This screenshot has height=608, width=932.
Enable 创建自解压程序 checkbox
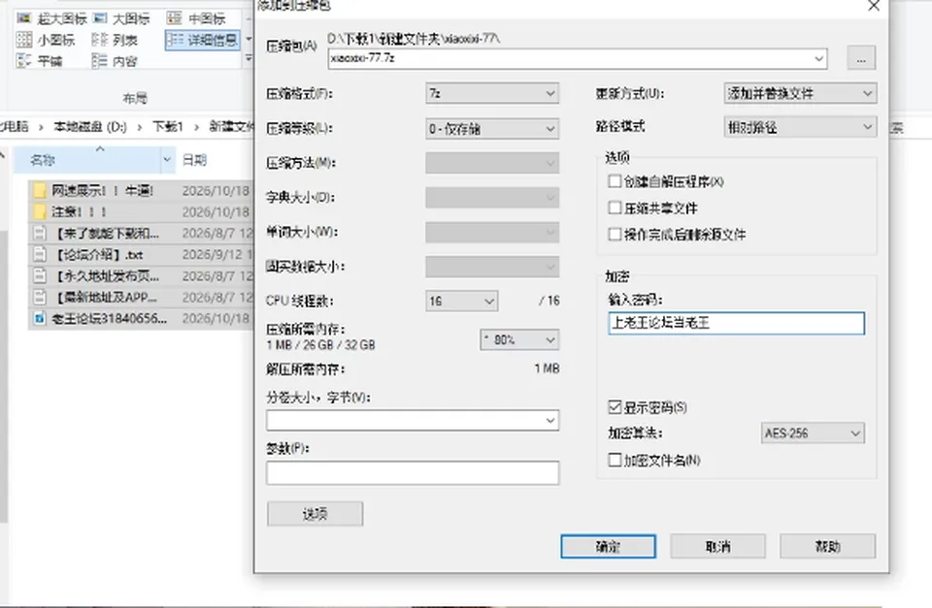[x=616, y=181]
